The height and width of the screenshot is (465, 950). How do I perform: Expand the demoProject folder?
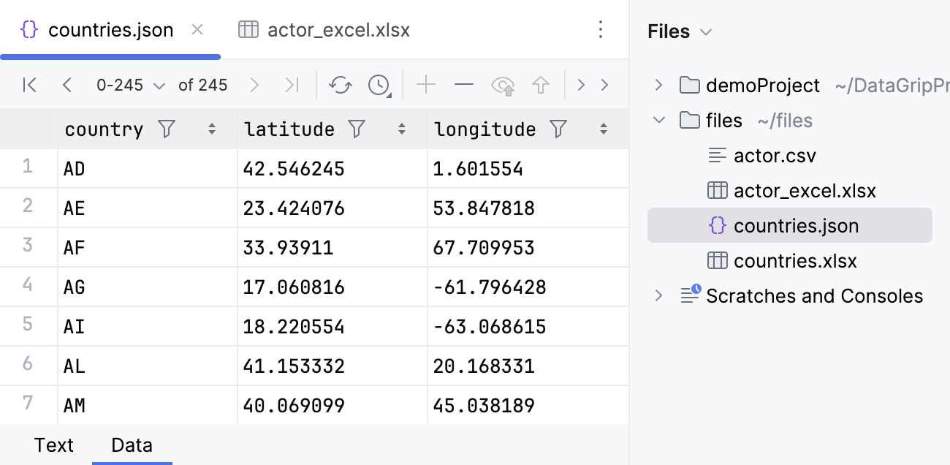click(658, 85)
